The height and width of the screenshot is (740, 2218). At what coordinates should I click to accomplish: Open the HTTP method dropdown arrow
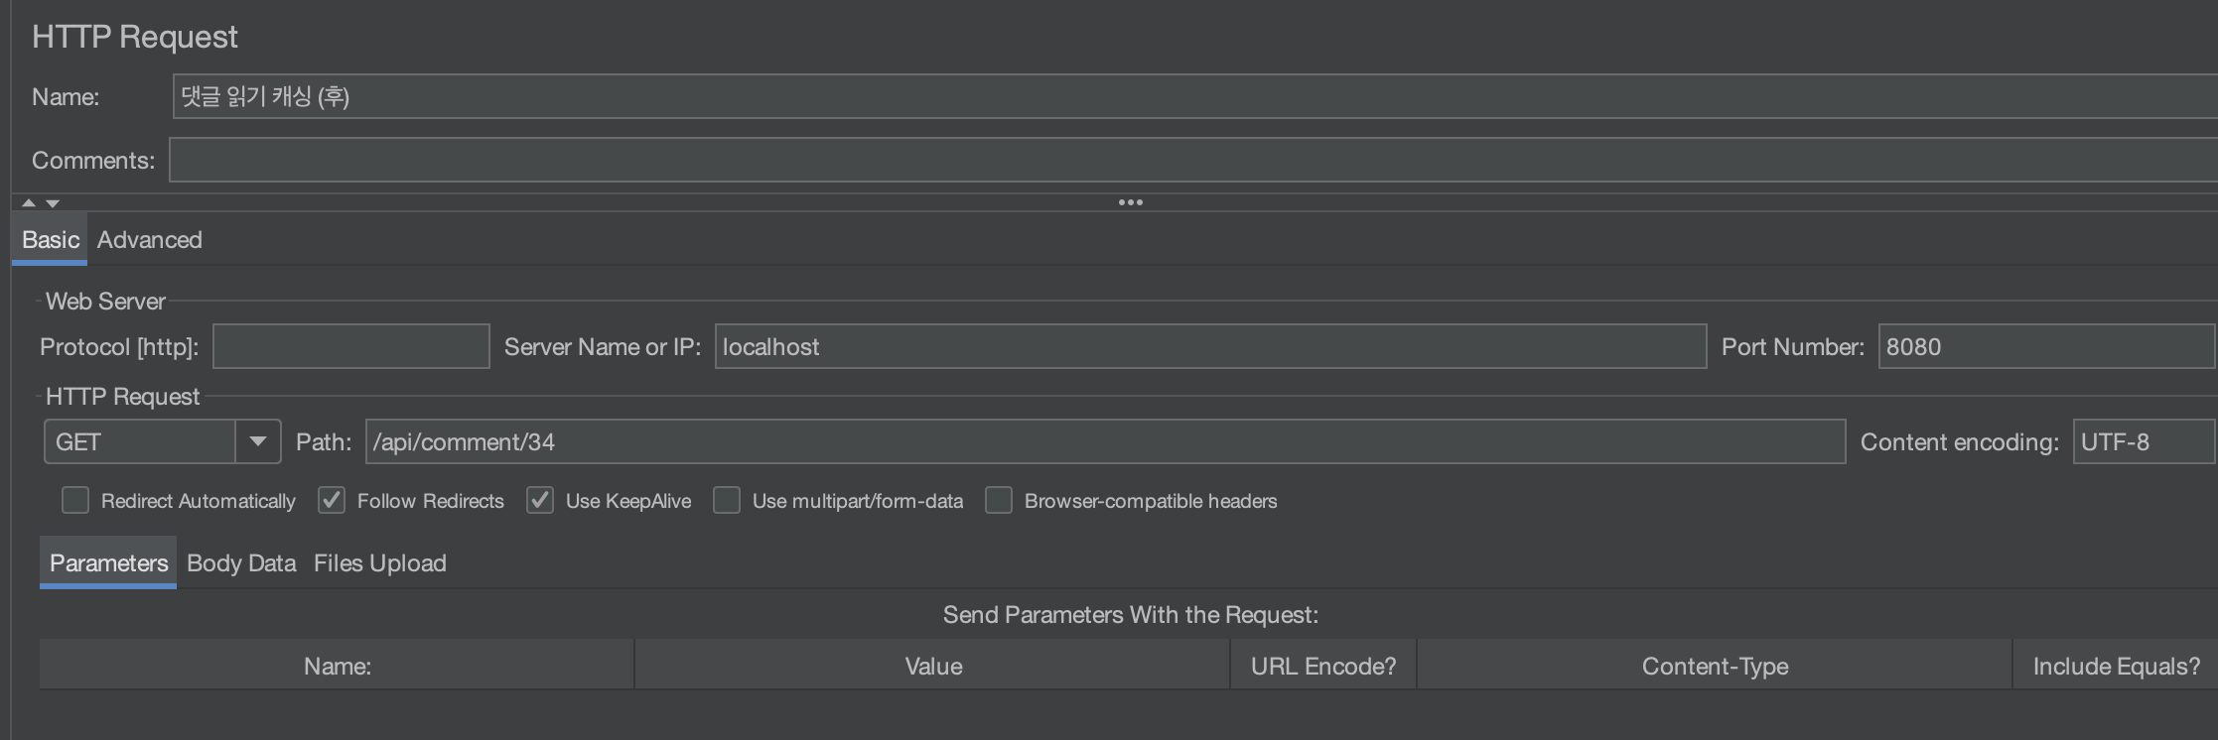click(x=258, y=441)
